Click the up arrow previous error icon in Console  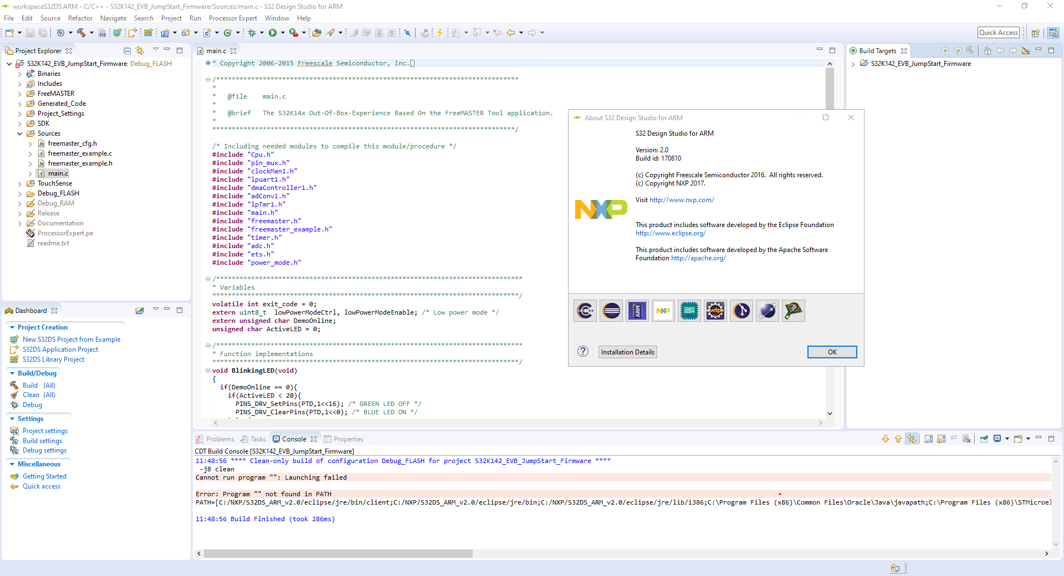pos(898,439)
